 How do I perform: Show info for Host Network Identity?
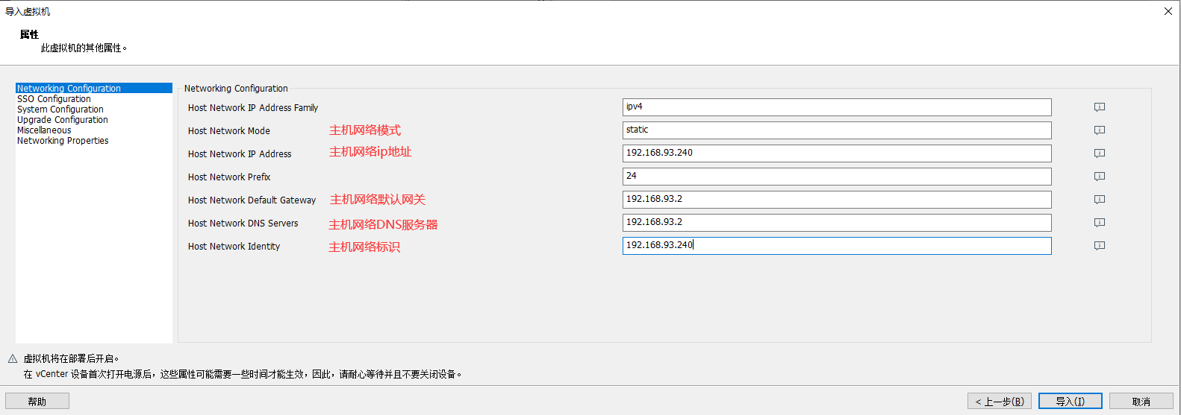pyautogui.click(x=1100, y=246)
